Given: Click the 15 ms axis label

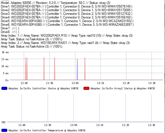Looking at the screenshot, I should [5, 59].
